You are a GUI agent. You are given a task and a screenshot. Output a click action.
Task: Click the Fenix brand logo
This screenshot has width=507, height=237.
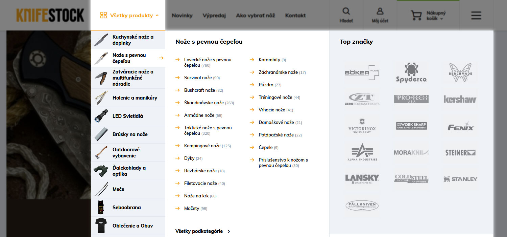(460, 126)
